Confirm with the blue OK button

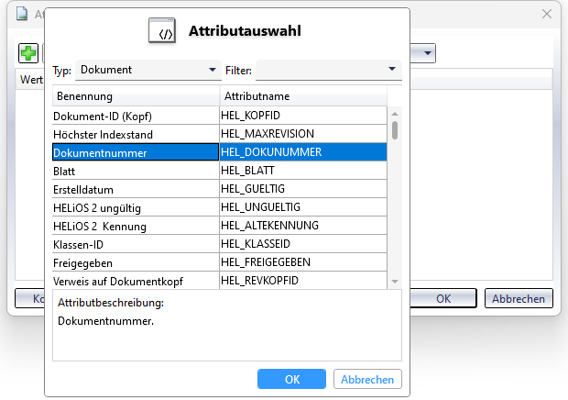coord(292,379)
